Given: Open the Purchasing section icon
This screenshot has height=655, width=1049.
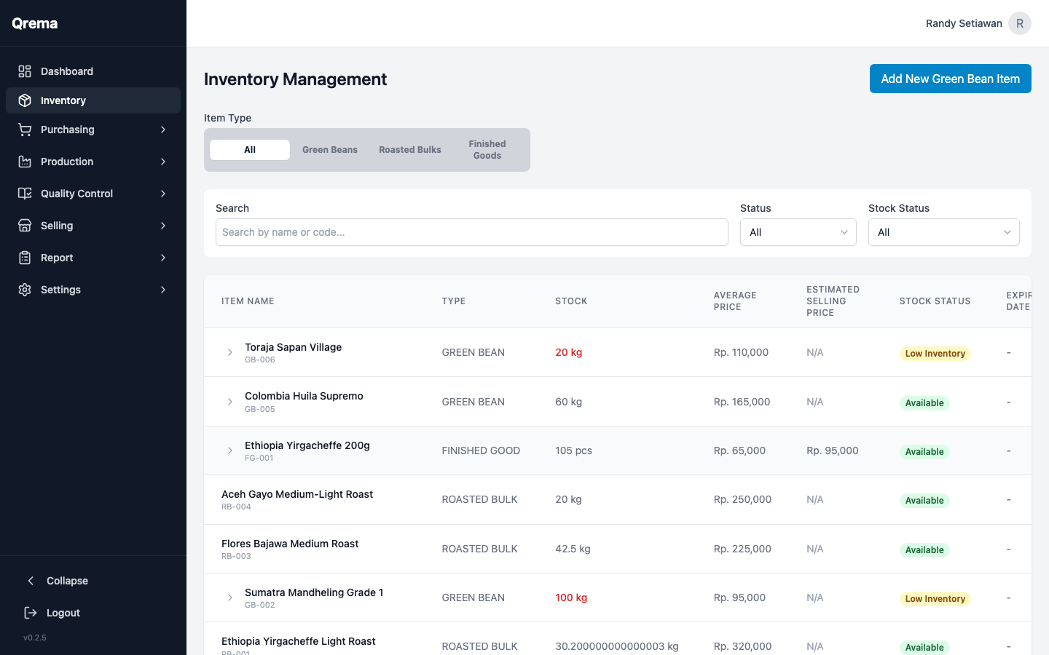Looking at the screenshot, I should (24, 130).
